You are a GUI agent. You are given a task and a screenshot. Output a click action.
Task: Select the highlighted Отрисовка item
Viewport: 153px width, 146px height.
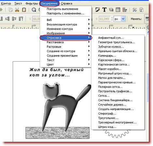[66, 38]
